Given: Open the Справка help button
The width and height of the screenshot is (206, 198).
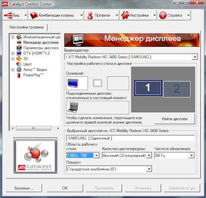Looking at the screenshot, I should point(172,15).
